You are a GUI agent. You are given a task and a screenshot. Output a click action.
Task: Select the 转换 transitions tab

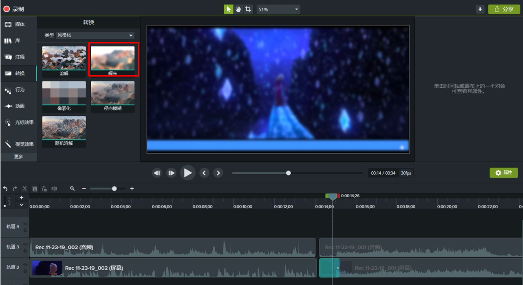tap(19, 73)
